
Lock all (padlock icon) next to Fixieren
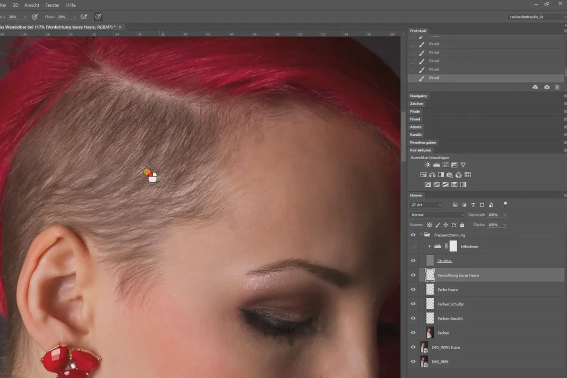(462, 225)
